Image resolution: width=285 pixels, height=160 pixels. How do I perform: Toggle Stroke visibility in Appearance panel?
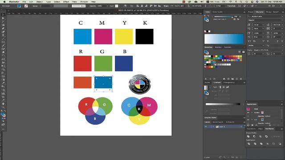coord(248,112)
